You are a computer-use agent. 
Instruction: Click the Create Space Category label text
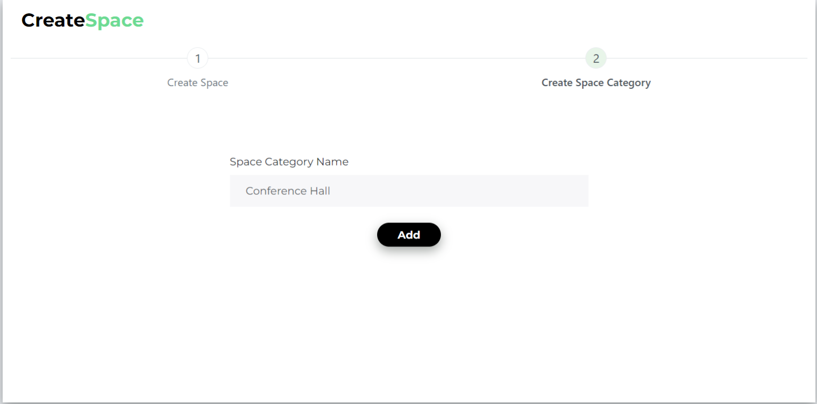(596, 83)
